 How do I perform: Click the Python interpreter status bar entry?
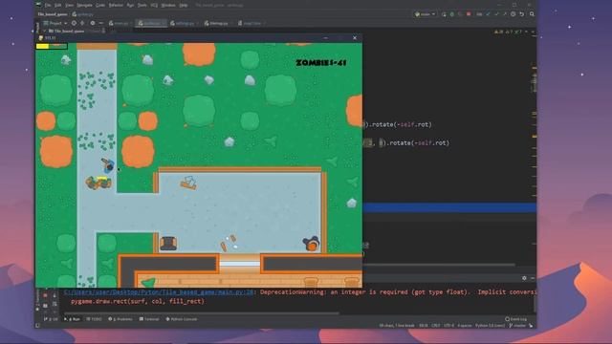coord(490,325)
